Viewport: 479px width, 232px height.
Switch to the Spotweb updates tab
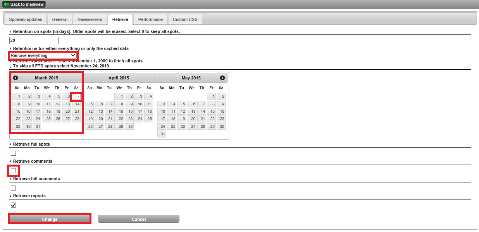point(26,19)
